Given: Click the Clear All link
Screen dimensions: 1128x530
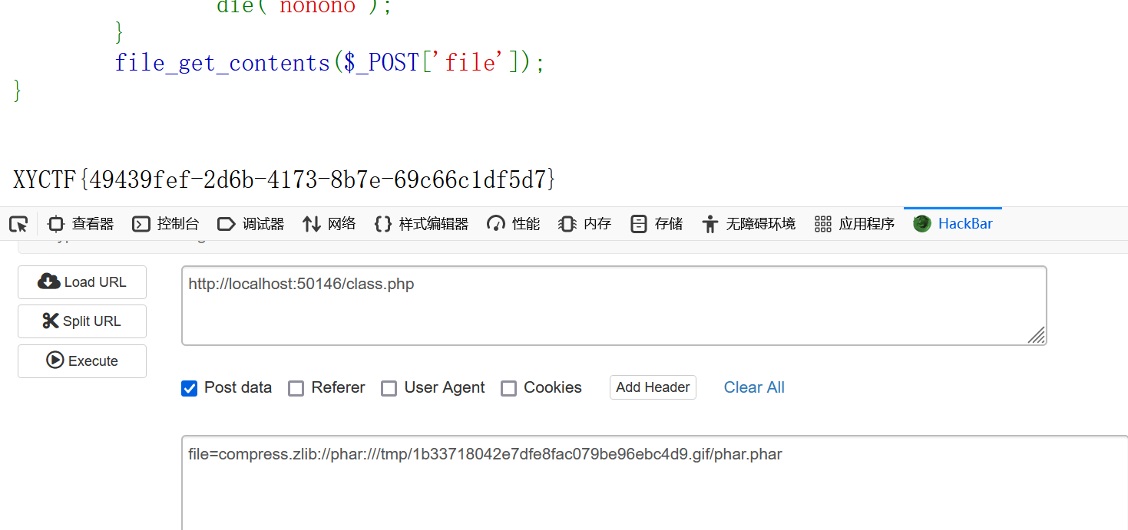Looking at the screenshot, I should point(754,387).
